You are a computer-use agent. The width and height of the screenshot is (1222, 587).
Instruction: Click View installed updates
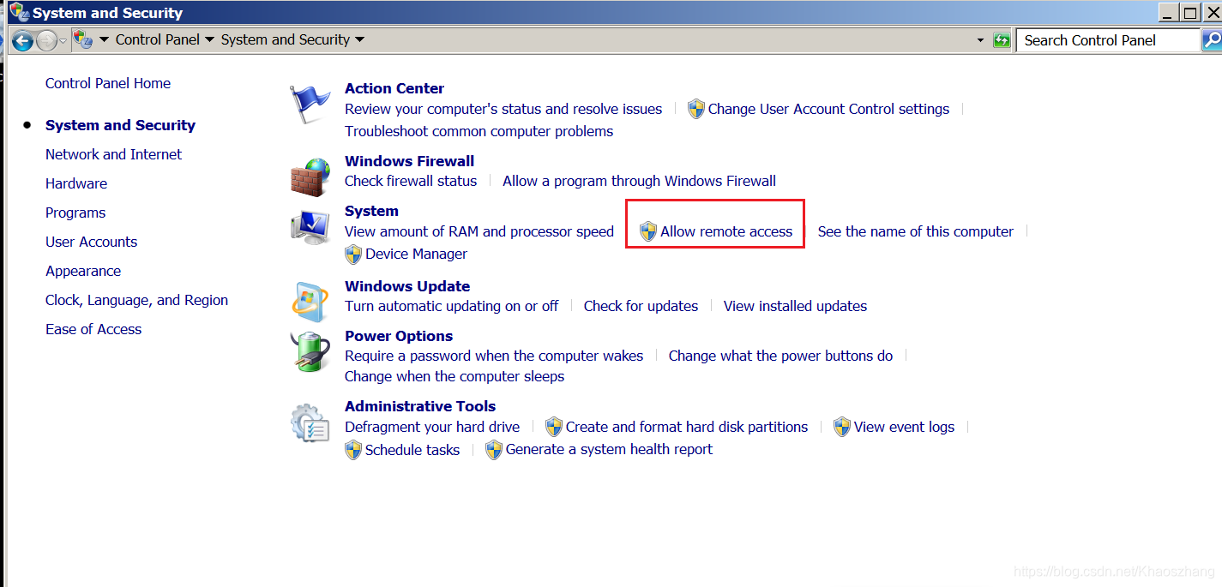[795, 306]
